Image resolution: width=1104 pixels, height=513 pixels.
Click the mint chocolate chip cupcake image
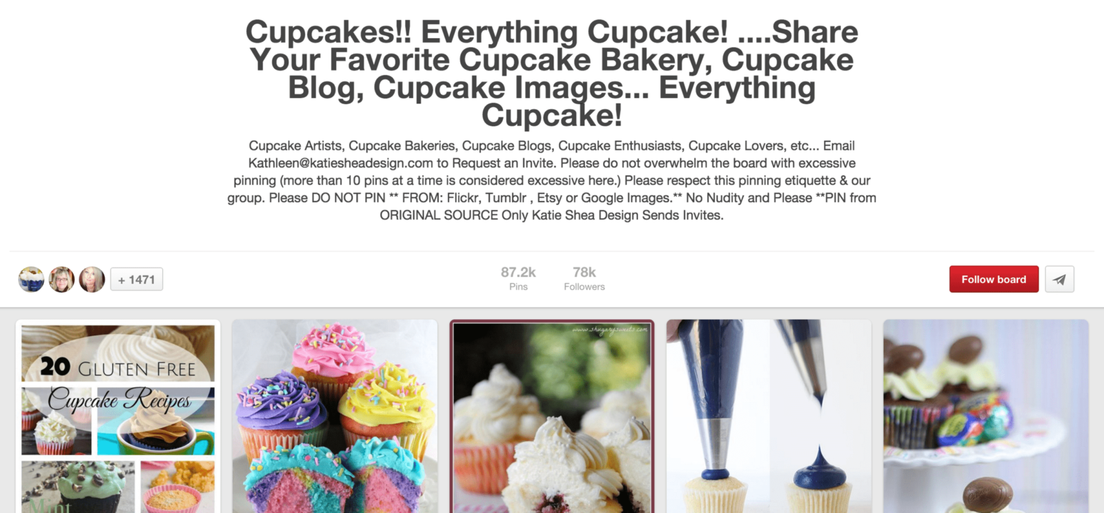(78, 487)
